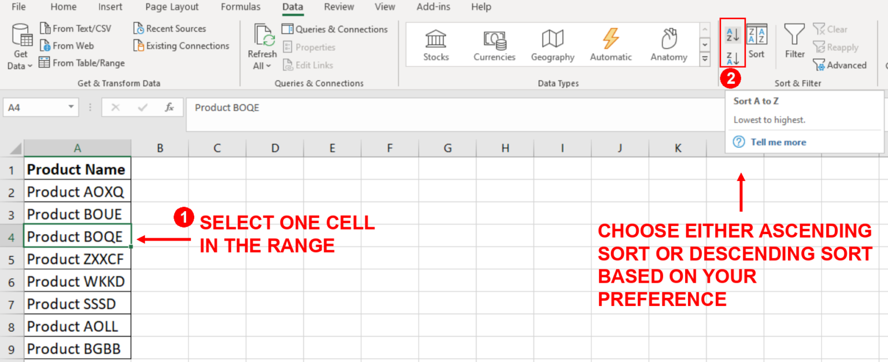Click From Text/CSV import option

75,28
